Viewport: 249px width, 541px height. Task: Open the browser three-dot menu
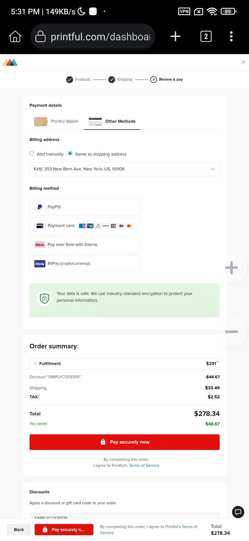tap(231, 36)
